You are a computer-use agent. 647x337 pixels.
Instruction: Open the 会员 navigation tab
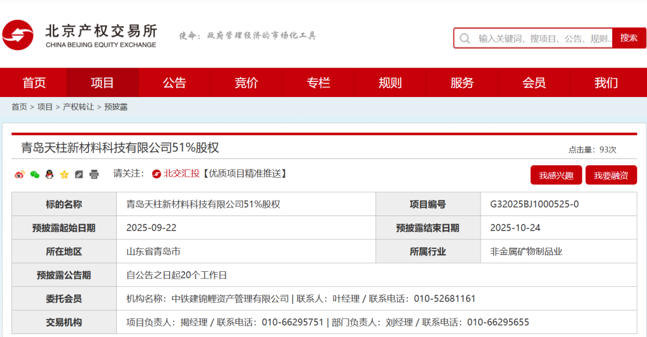pos(534,83)
